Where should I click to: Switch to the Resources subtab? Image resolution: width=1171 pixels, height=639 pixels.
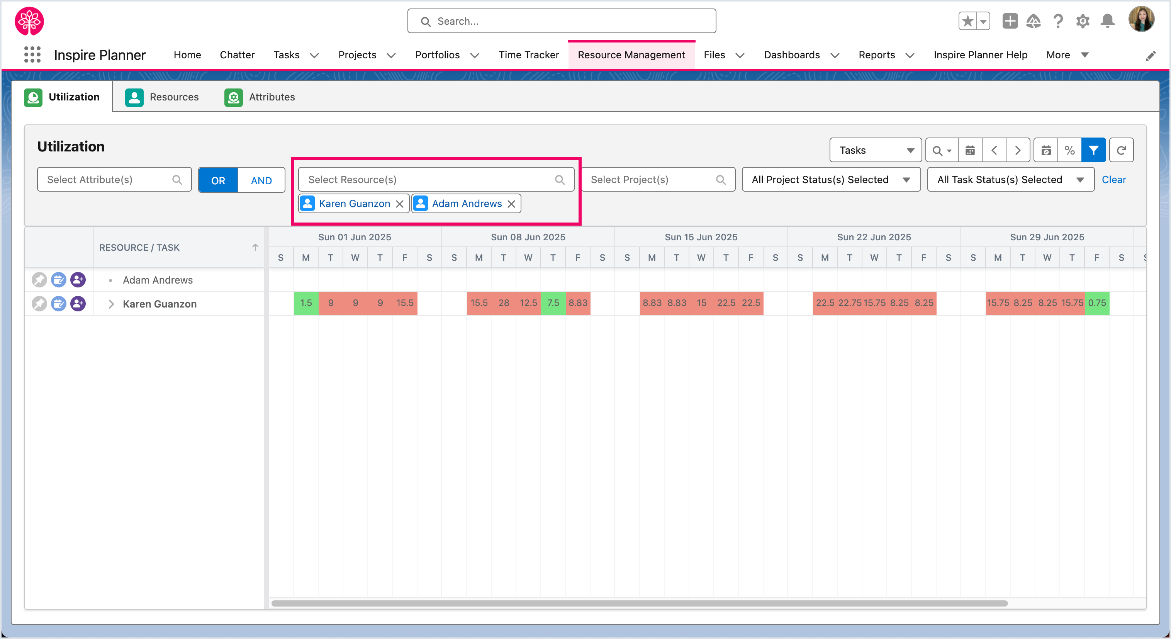(x=162, y=97)
